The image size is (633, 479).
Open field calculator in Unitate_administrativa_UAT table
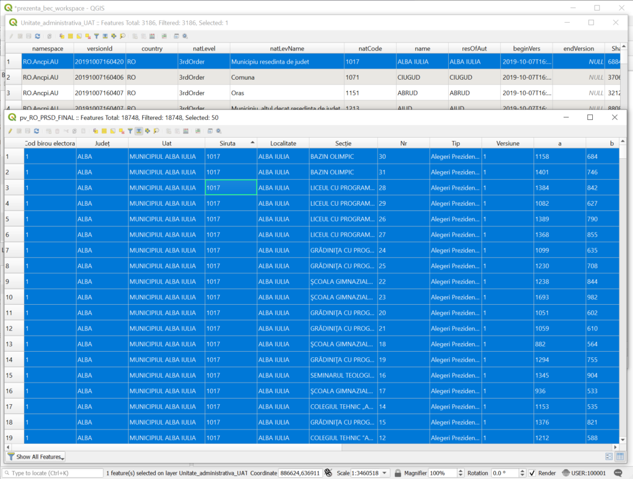pyautogui.click(x=152, y=36)
